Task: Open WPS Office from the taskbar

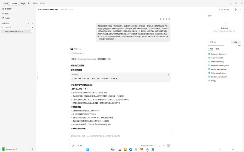Action: coord(142,150)
